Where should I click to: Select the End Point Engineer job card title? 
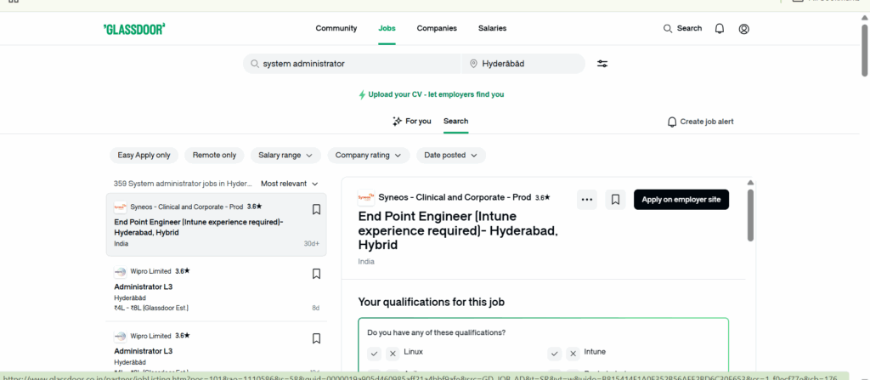coord(199,227)
